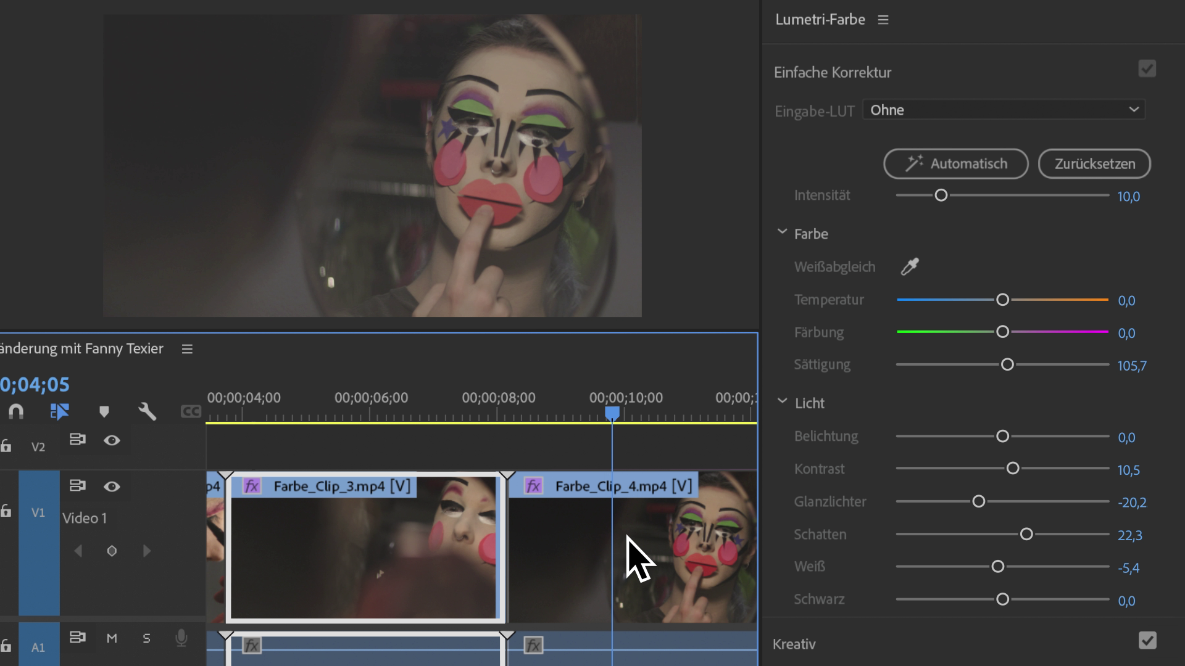
Task: Disable the Kreativ section checkbox
Action: tap(1147, 641)
